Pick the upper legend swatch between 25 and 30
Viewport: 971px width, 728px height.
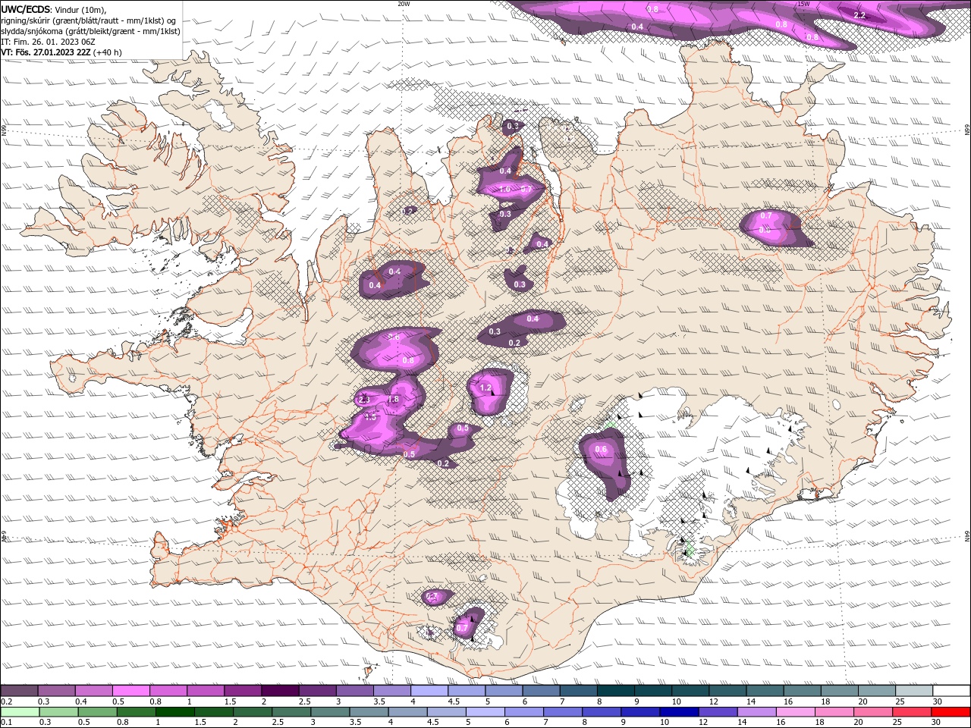[x=915, y=691]
